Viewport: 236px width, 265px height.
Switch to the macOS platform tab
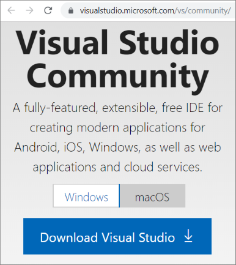152,196
